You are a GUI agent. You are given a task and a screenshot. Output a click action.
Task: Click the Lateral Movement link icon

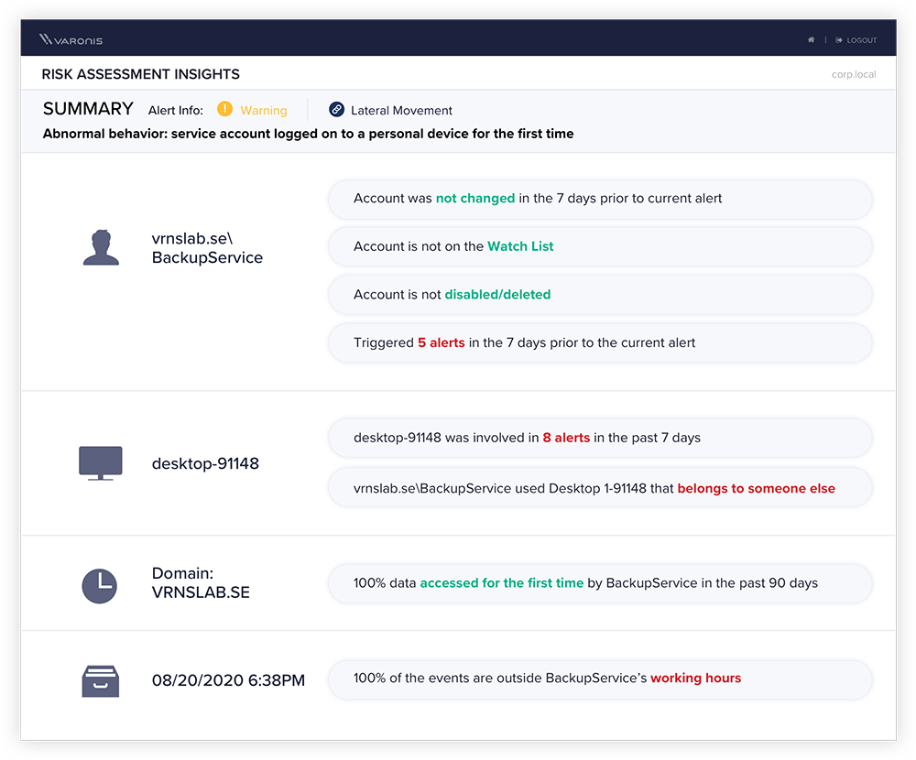point(336,110)
